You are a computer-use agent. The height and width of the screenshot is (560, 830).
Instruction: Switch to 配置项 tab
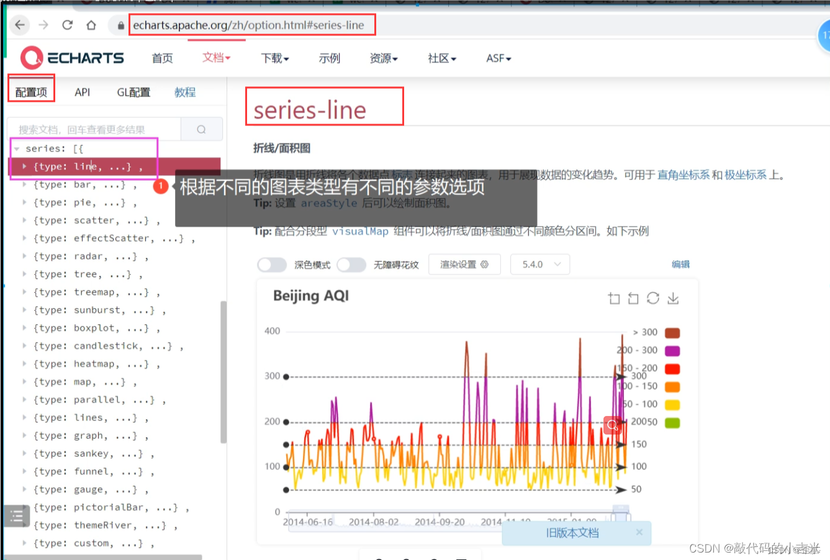[31, 93]
